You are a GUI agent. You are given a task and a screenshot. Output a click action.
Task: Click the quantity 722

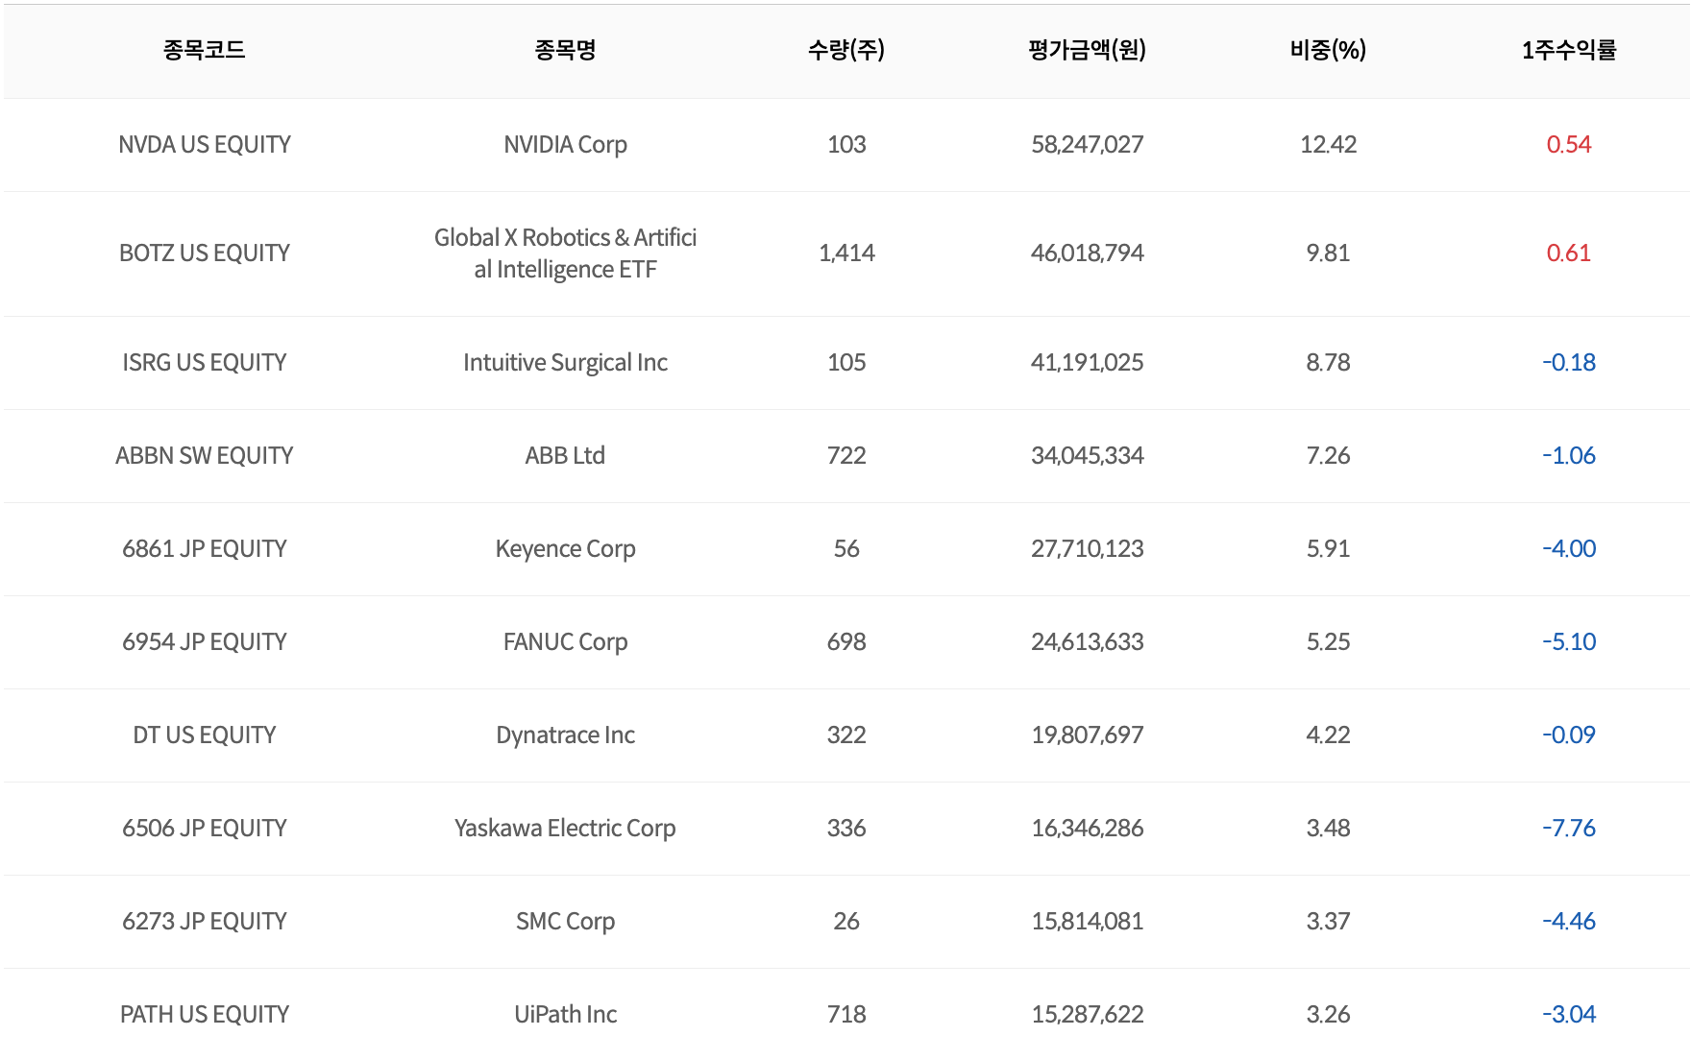click(x=846, y=455)
